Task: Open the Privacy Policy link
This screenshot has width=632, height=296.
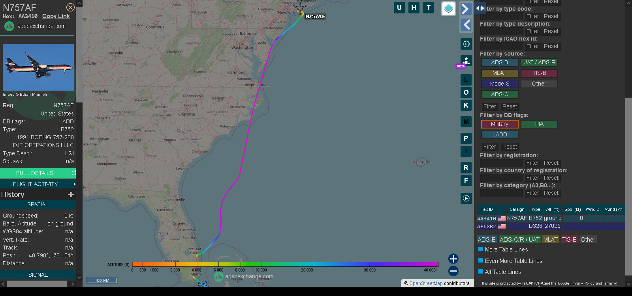Action: tap(582, 283)
